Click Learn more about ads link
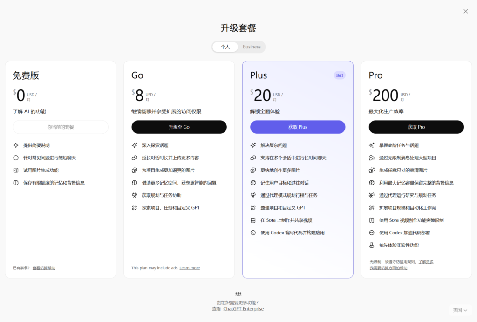The image size is (477, 322). tap(190, 268)
